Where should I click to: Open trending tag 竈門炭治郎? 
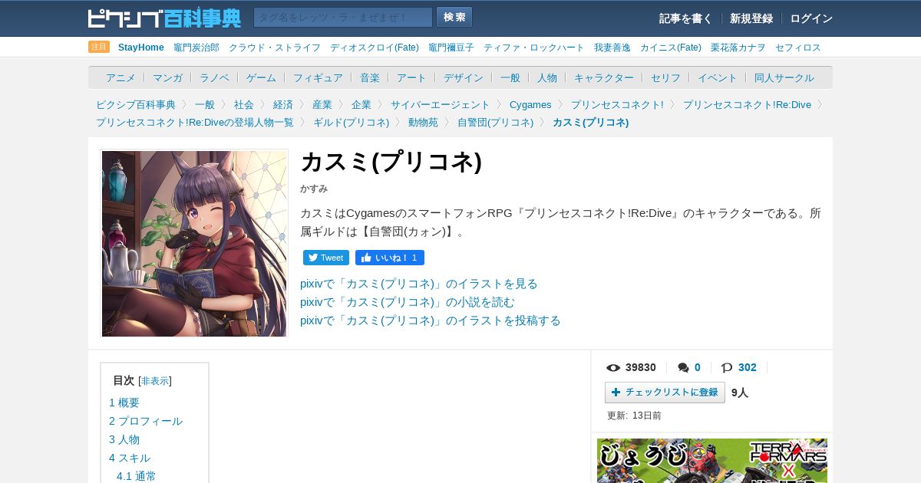196,48
